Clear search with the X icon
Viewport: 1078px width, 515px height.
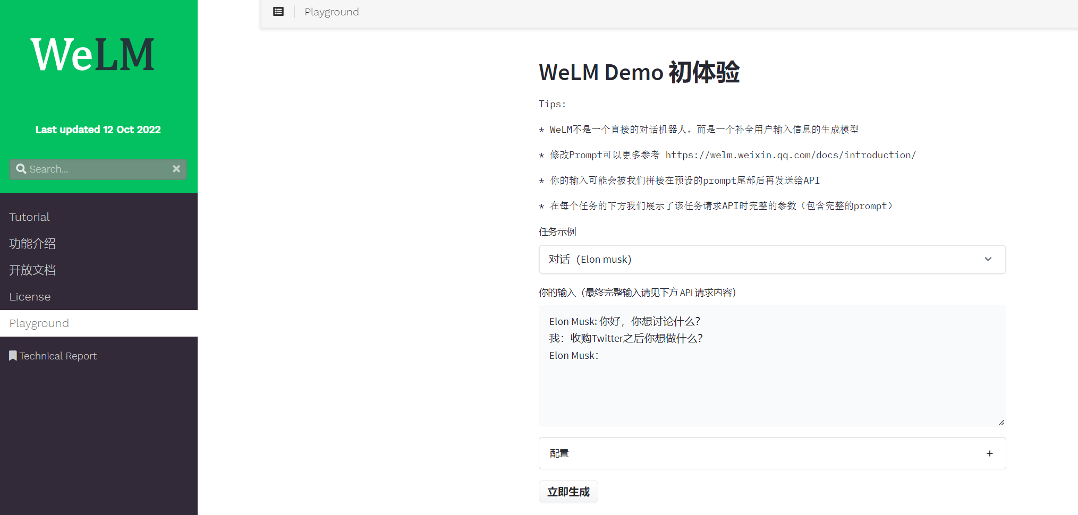tap(176, 169)
